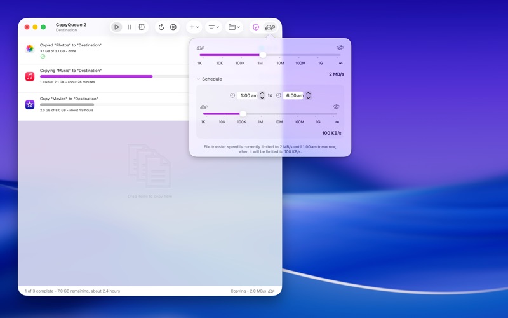Screen dimensions: 508x318
Task: Click the 6:00 am end time field
Action: pyautogui.click(x=293, y=95)
